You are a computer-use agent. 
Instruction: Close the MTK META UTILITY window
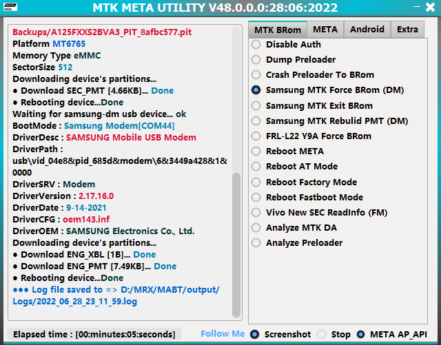click(430, 7)
